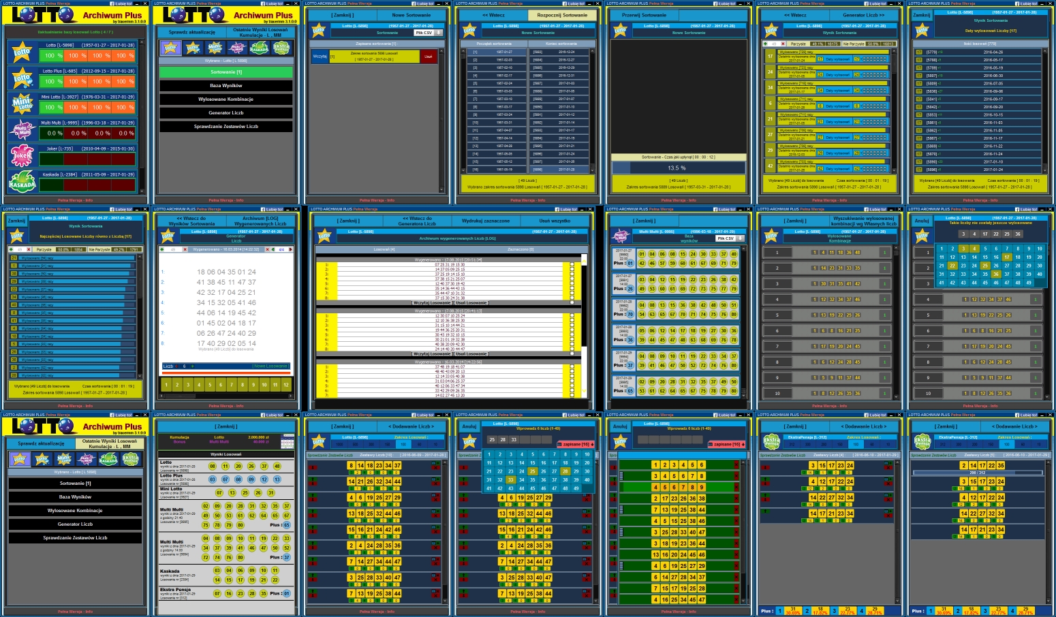Image resolution: width=1056 pixels, height=617 pixels.
Task: Select date row 2016-04-26 in the Daty wylosowań Liczby [17] list
Action: (x=978, y=52)
